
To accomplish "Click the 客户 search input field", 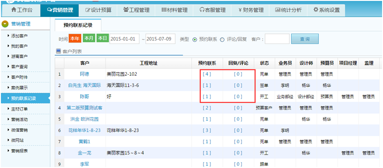I will [x=277, y=39].
